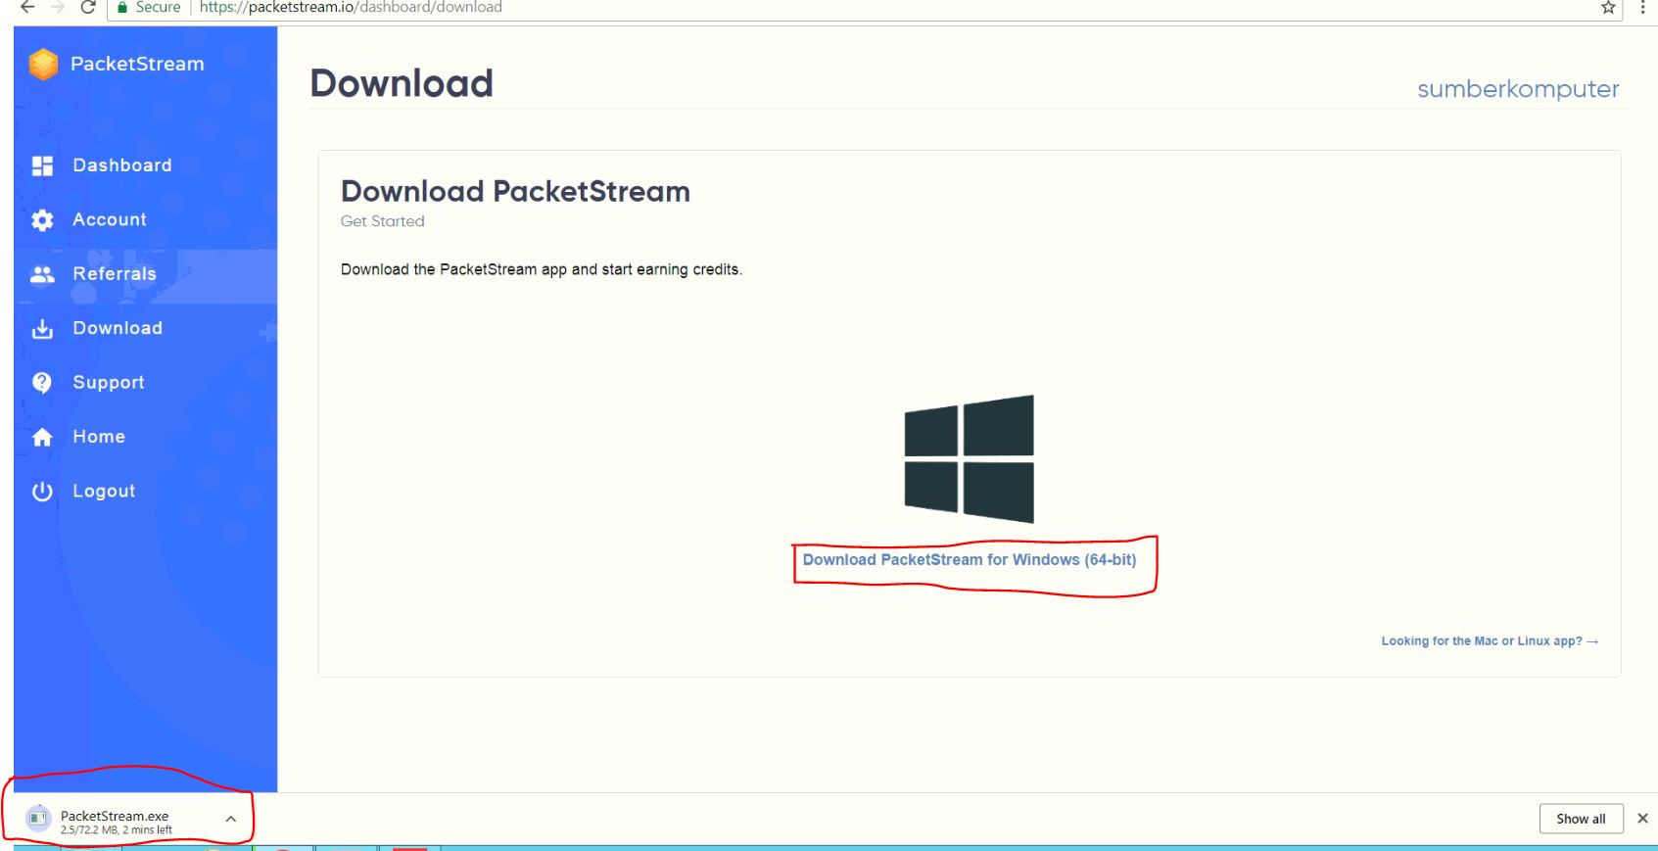Click the Home house icon
Viewport: 1658px width, 851px height.
pyautogui.click(x=42, y=437)
